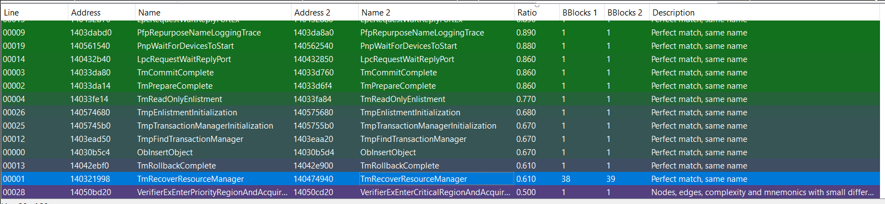This screenshot has width=885, height=204.
Task: Click line number 00019
Action: (14, 46)
